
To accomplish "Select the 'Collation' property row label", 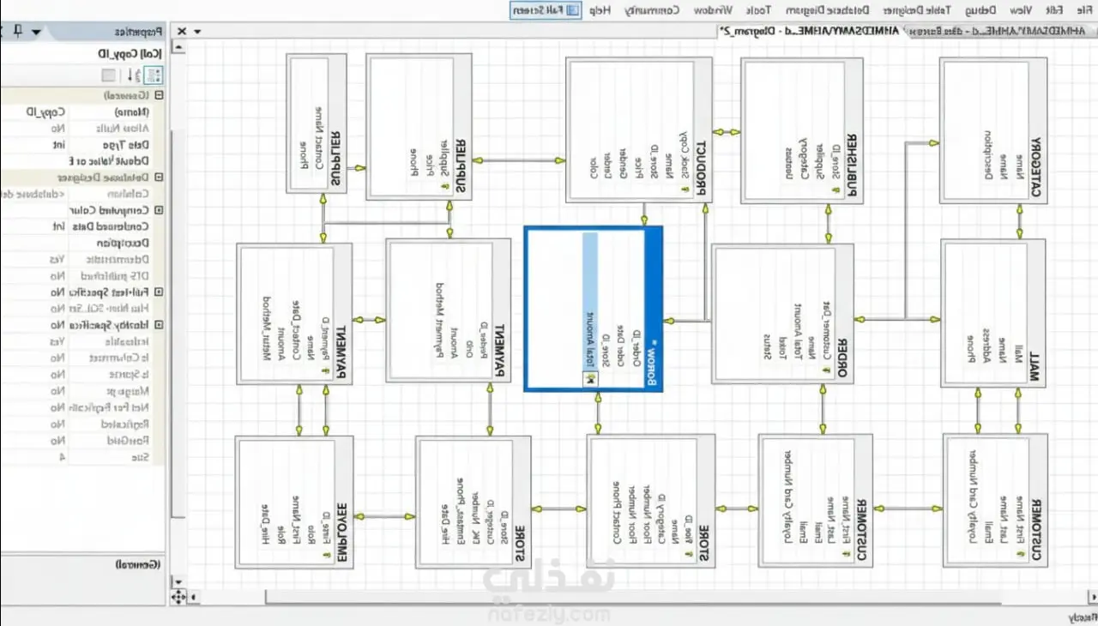I will [x=127, y=194].
